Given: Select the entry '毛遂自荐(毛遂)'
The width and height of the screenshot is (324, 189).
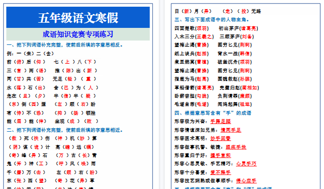Looking at the screenshot, I should tap(192, 104).
